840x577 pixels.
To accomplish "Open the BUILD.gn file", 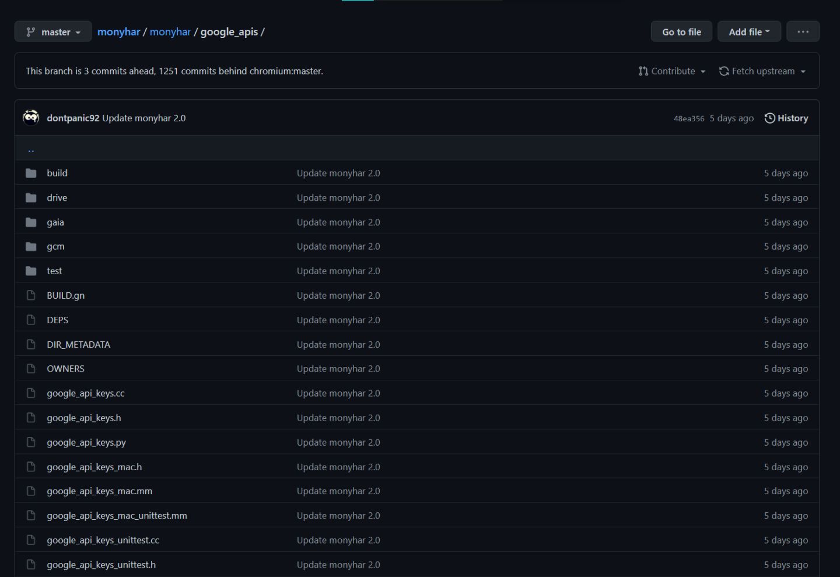I will (x=66, y=295).
